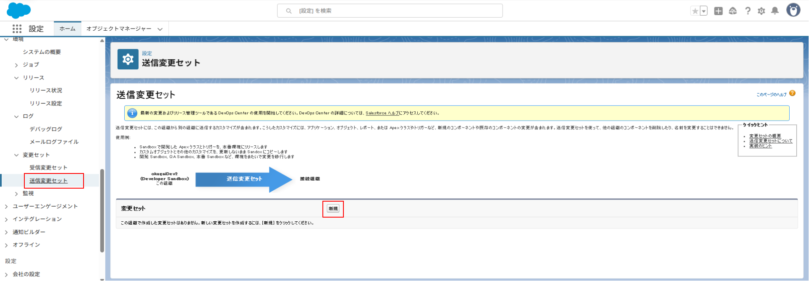The height and width of the screenshot is (281, 809).
Task: Collapse the 変更セット tree section
Action: pyautogui.click(x=16, y=155)
